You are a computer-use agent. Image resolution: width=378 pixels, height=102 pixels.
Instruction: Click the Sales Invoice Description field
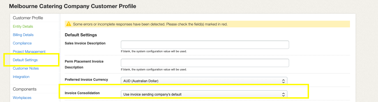205,45
